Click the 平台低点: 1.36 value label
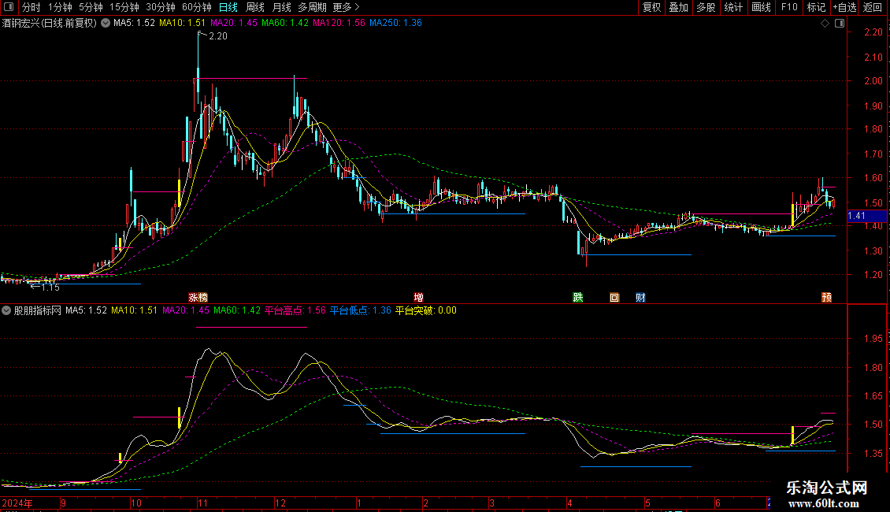Screen dimensions: 890x512 [x=361, y=310]
